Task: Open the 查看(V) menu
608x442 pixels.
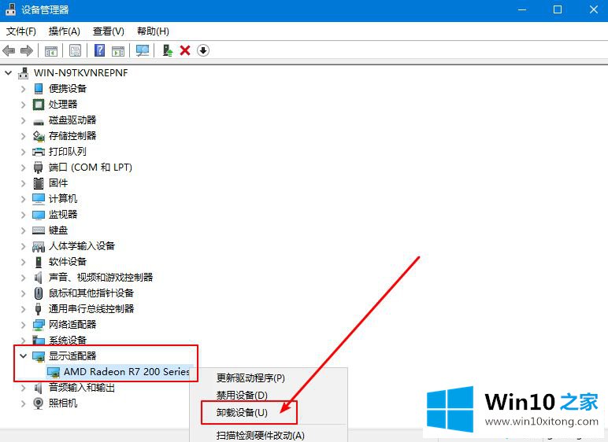Action: (x=109, y=31)
